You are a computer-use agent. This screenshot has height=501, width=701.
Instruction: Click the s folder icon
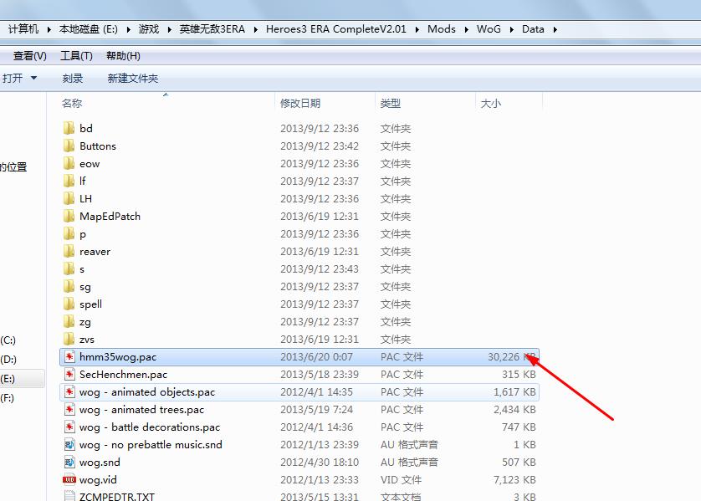coord(69,269)
